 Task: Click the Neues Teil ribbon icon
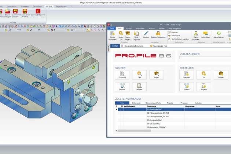point(121,36)
